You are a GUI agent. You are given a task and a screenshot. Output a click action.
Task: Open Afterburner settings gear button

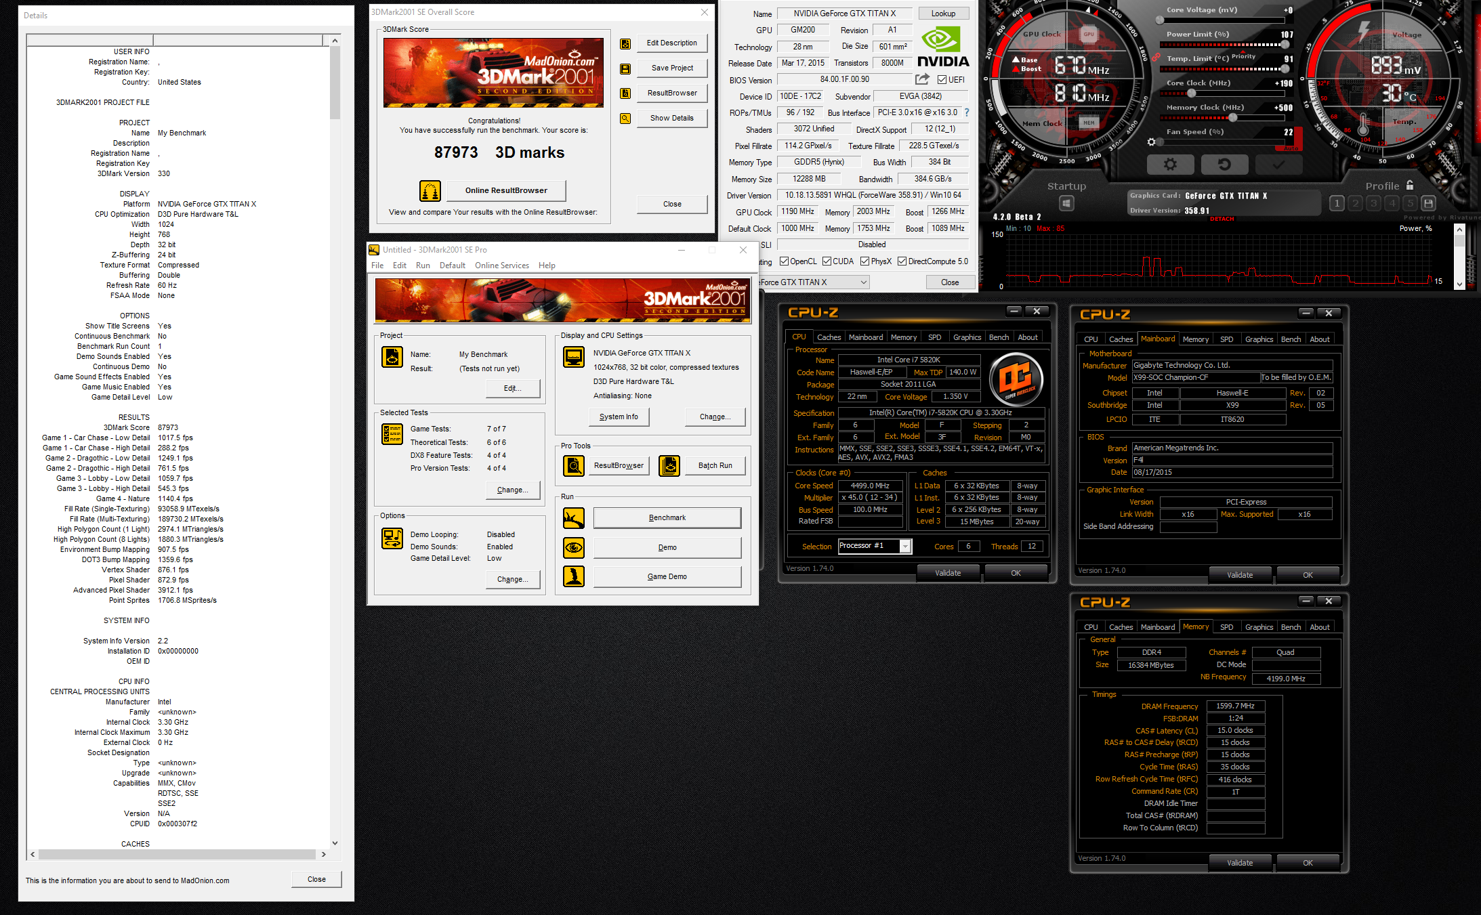tap(1170, 164)
